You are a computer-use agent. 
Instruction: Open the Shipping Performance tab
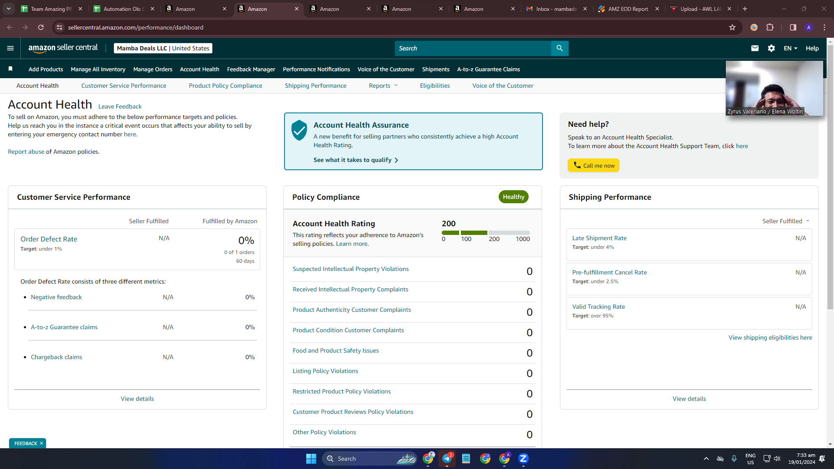(x=316, y=86)
